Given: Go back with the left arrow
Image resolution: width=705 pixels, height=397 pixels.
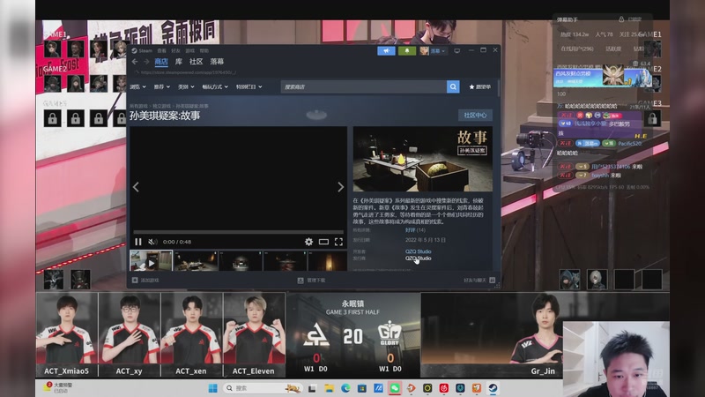Looking at the screenshot, I should coord(135,62).
